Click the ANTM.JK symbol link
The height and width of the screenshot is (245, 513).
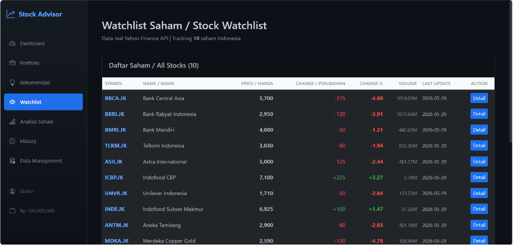pos(117,225)
